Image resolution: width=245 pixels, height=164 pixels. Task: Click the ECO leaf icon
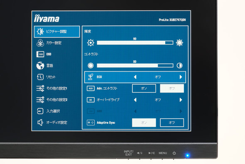(x=91, y=77)
